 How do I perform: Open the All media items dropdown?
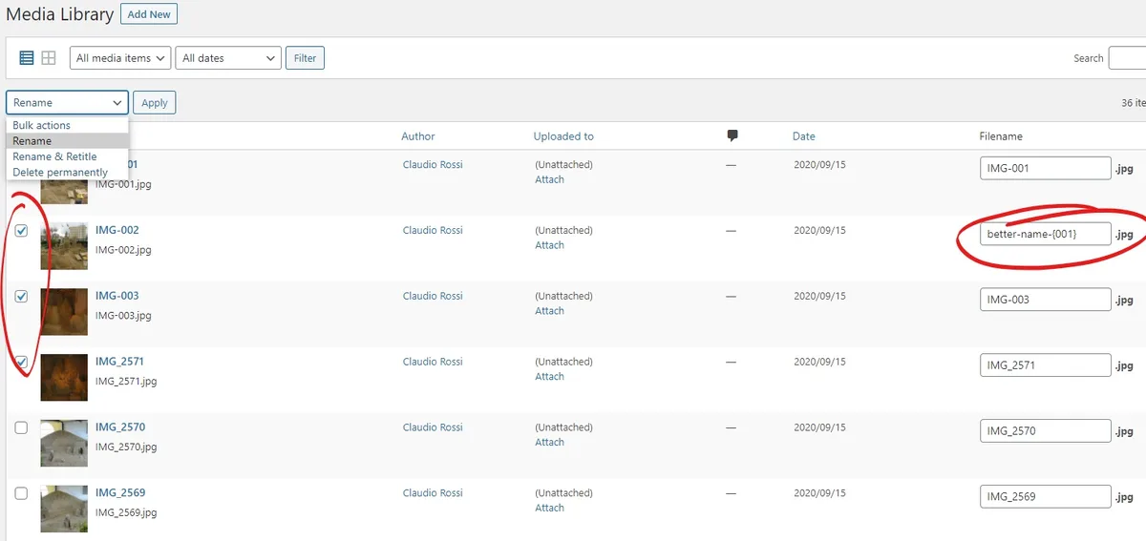pos(120,58)
